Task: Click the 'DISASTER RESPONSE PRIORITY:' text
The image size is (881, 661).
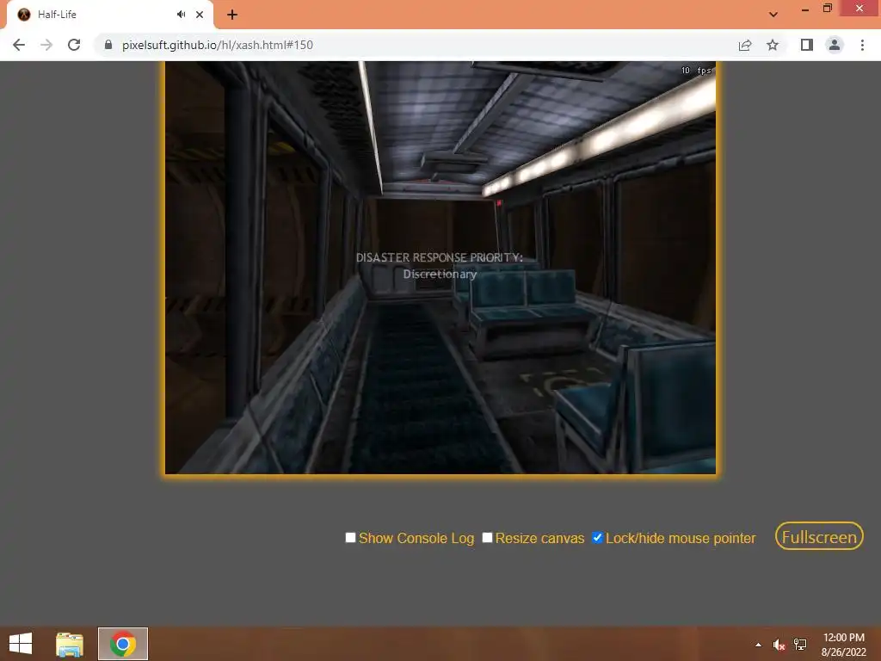Action: (x=440, y=257)
